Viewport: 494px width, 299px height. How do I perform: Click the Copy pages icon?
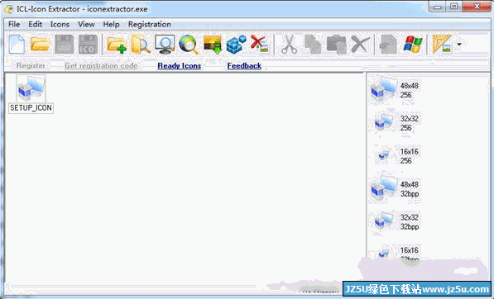pos(313,45)
